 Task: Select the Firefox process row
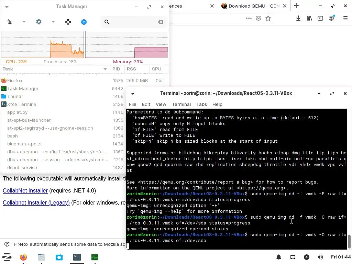pos(82,80)
